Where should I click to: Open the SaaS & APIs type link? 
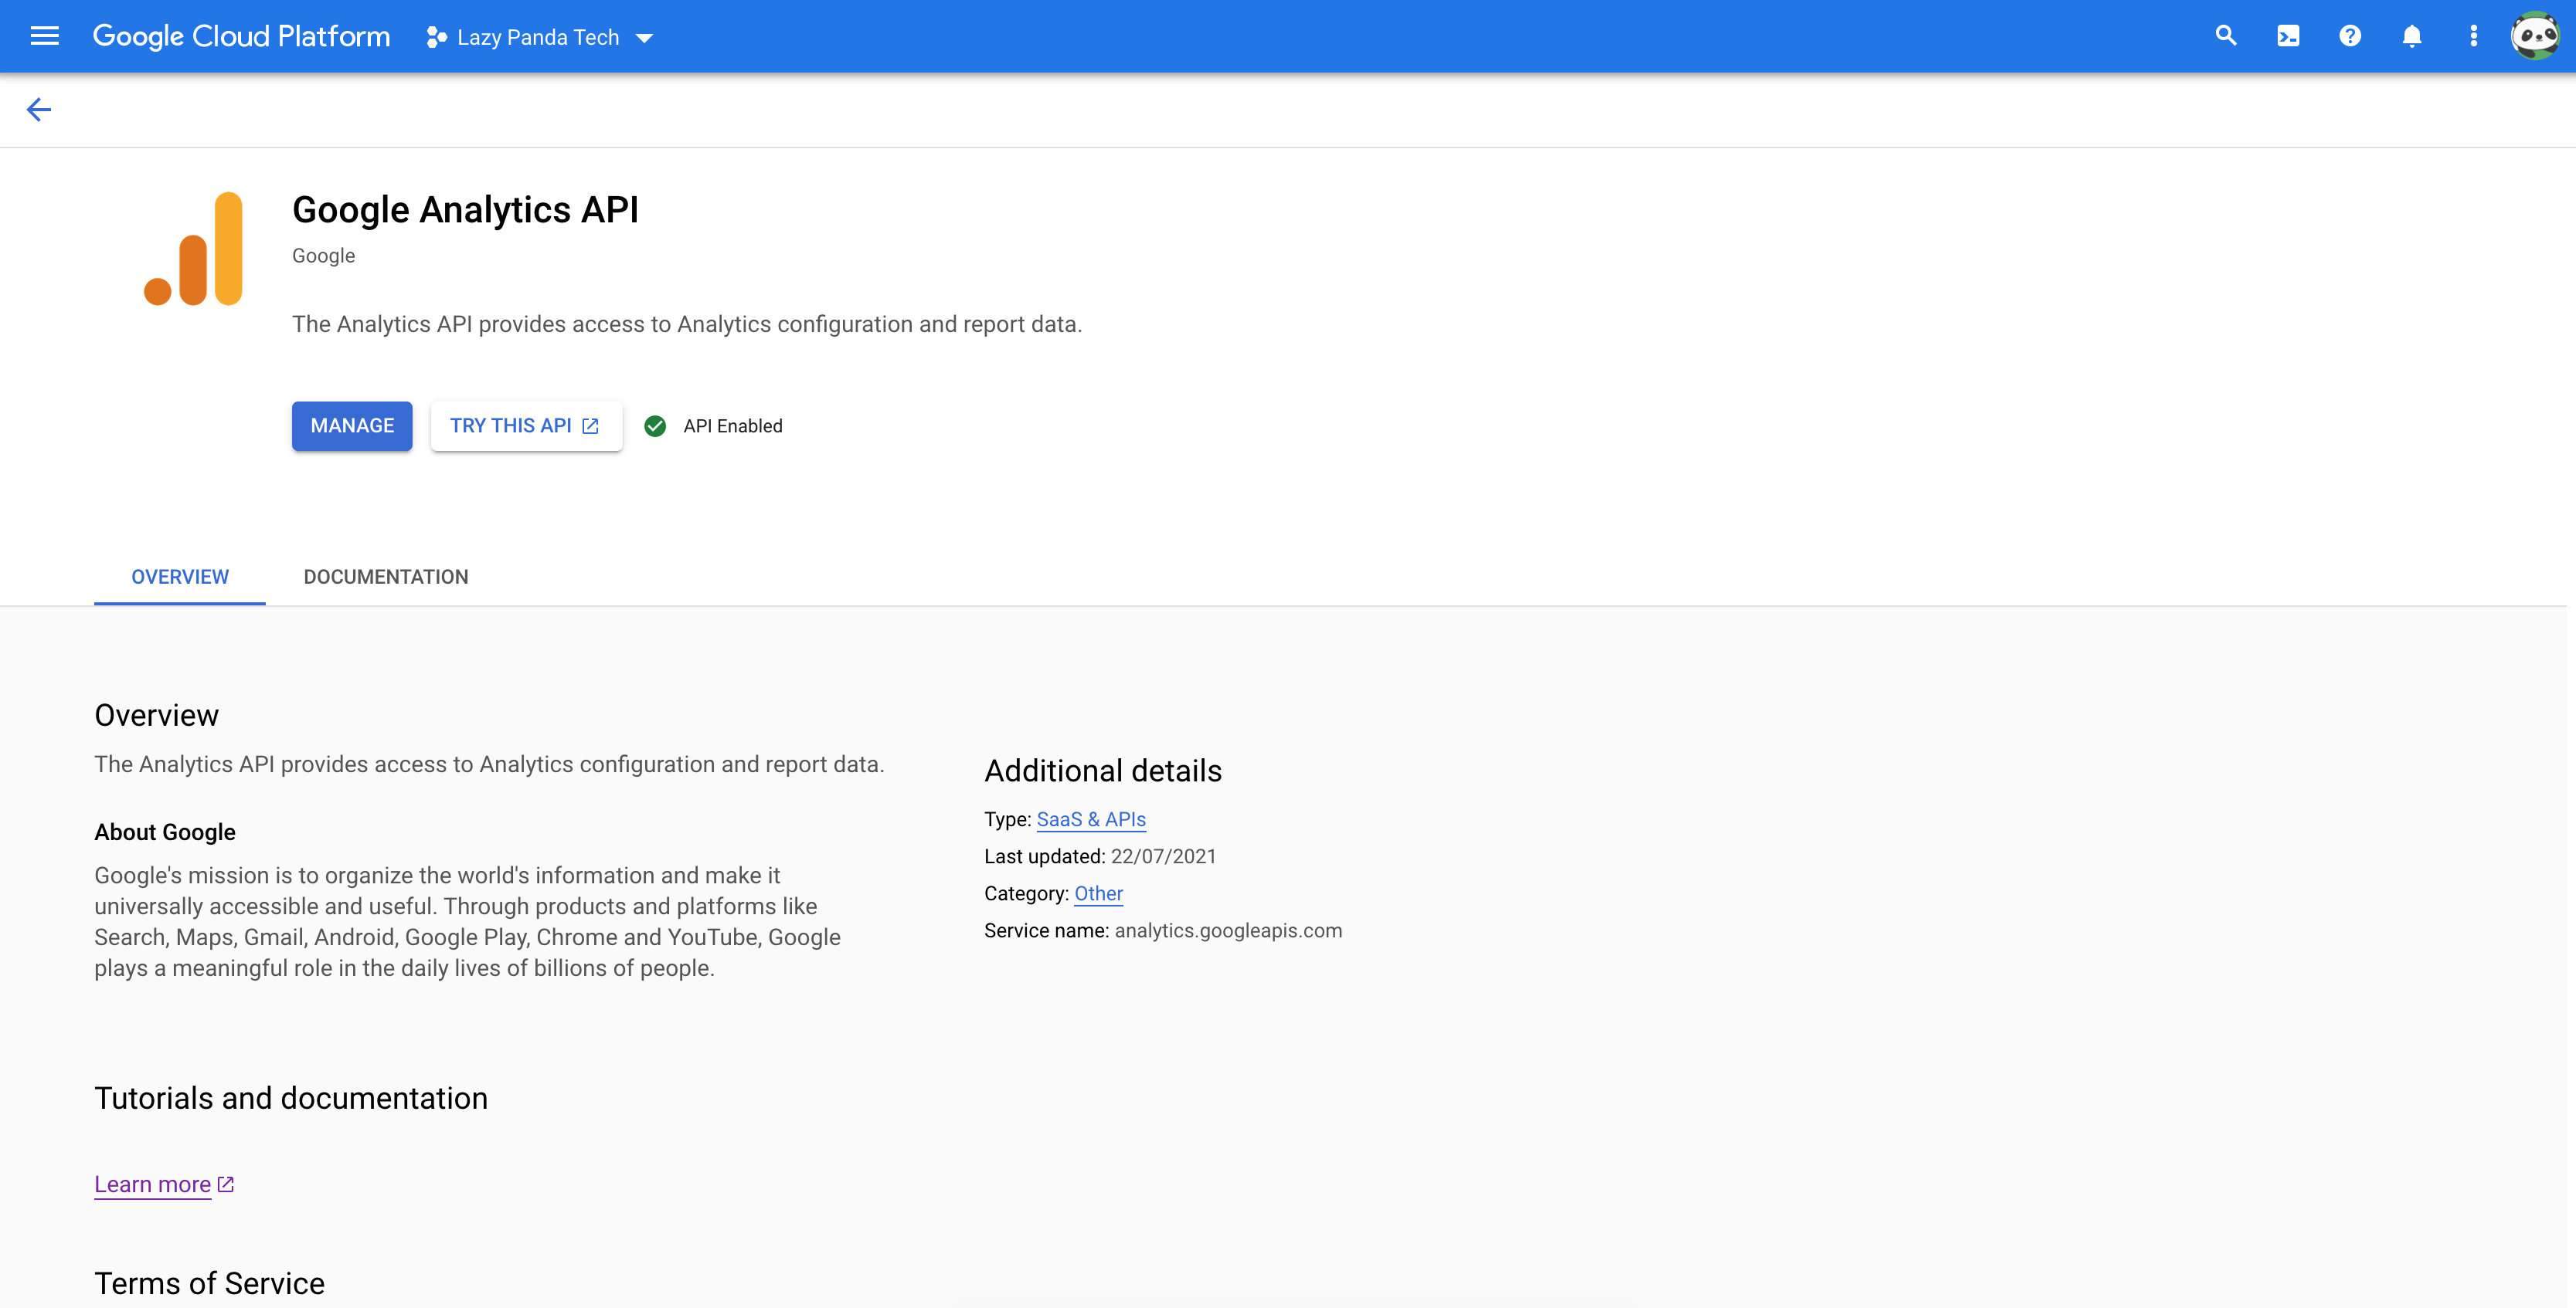(1091, 819)
